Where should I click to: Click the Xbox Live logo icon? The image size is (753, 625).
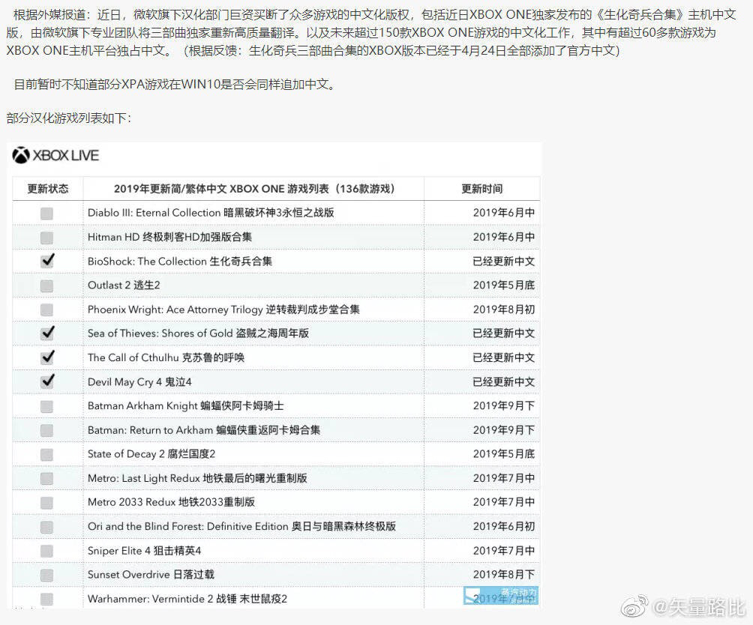[x=21, y=155]
